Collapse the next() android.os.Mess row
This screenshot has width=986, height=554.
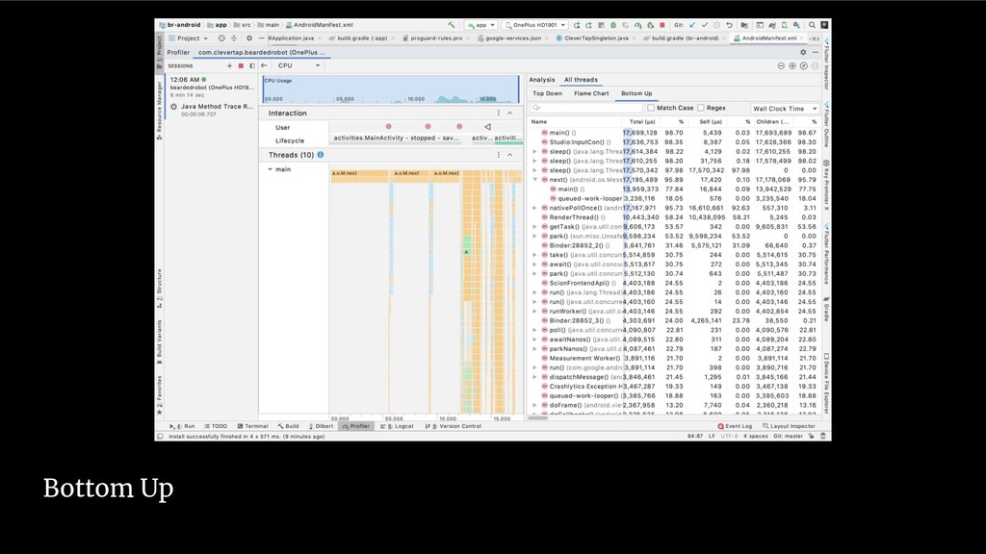pyautogui.click(x=535, y=180)
